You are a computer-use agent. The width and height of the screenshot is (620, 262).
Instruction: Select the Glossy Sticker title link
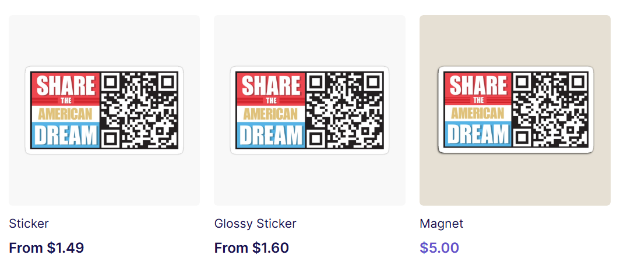coord(255,224)
